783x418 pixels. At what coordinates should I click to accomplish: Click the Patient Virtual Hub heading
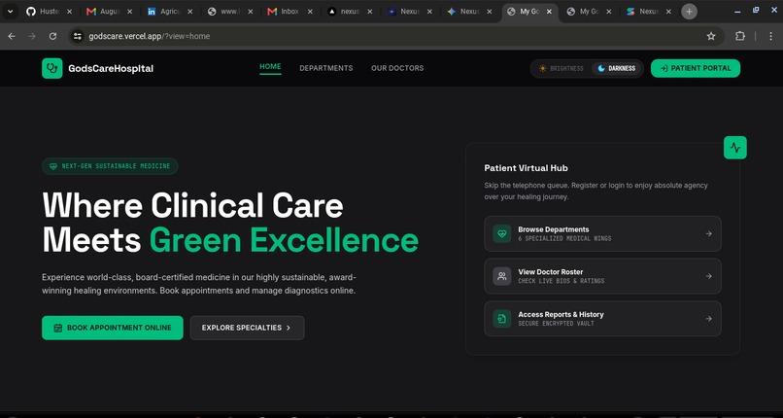click(526, 168)
